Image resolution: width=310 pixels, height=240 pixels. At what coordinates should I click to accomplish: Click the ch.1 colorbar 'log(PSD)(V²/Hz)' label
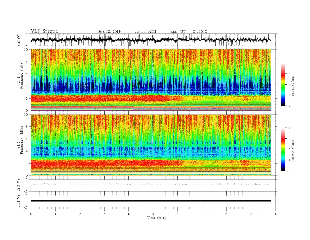(293, 85)
